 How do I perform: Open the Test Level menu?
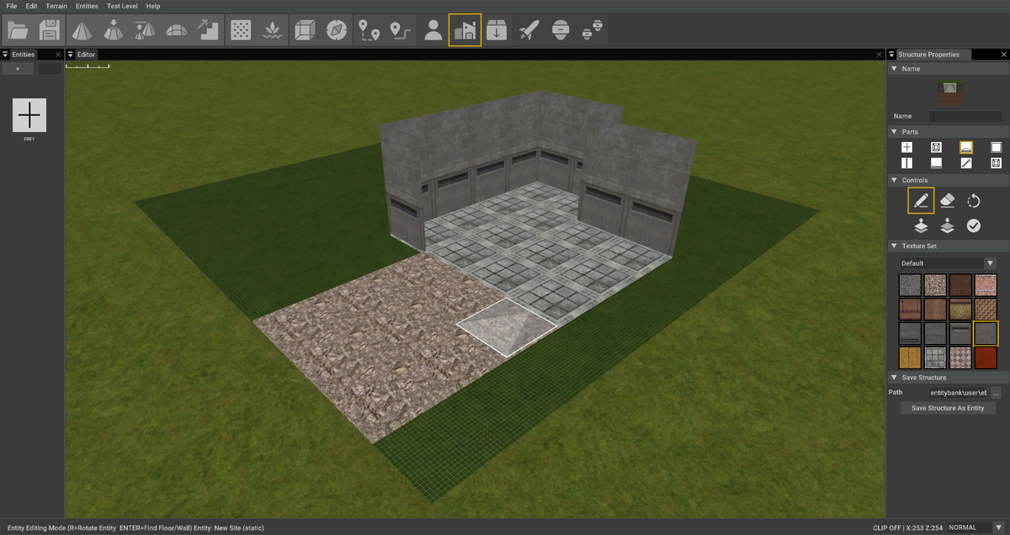[x=122, y=6]
